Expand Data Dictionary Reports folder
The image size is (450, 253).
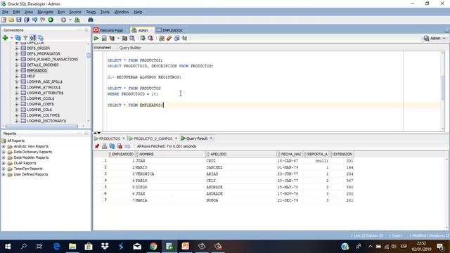pos(4,152)
